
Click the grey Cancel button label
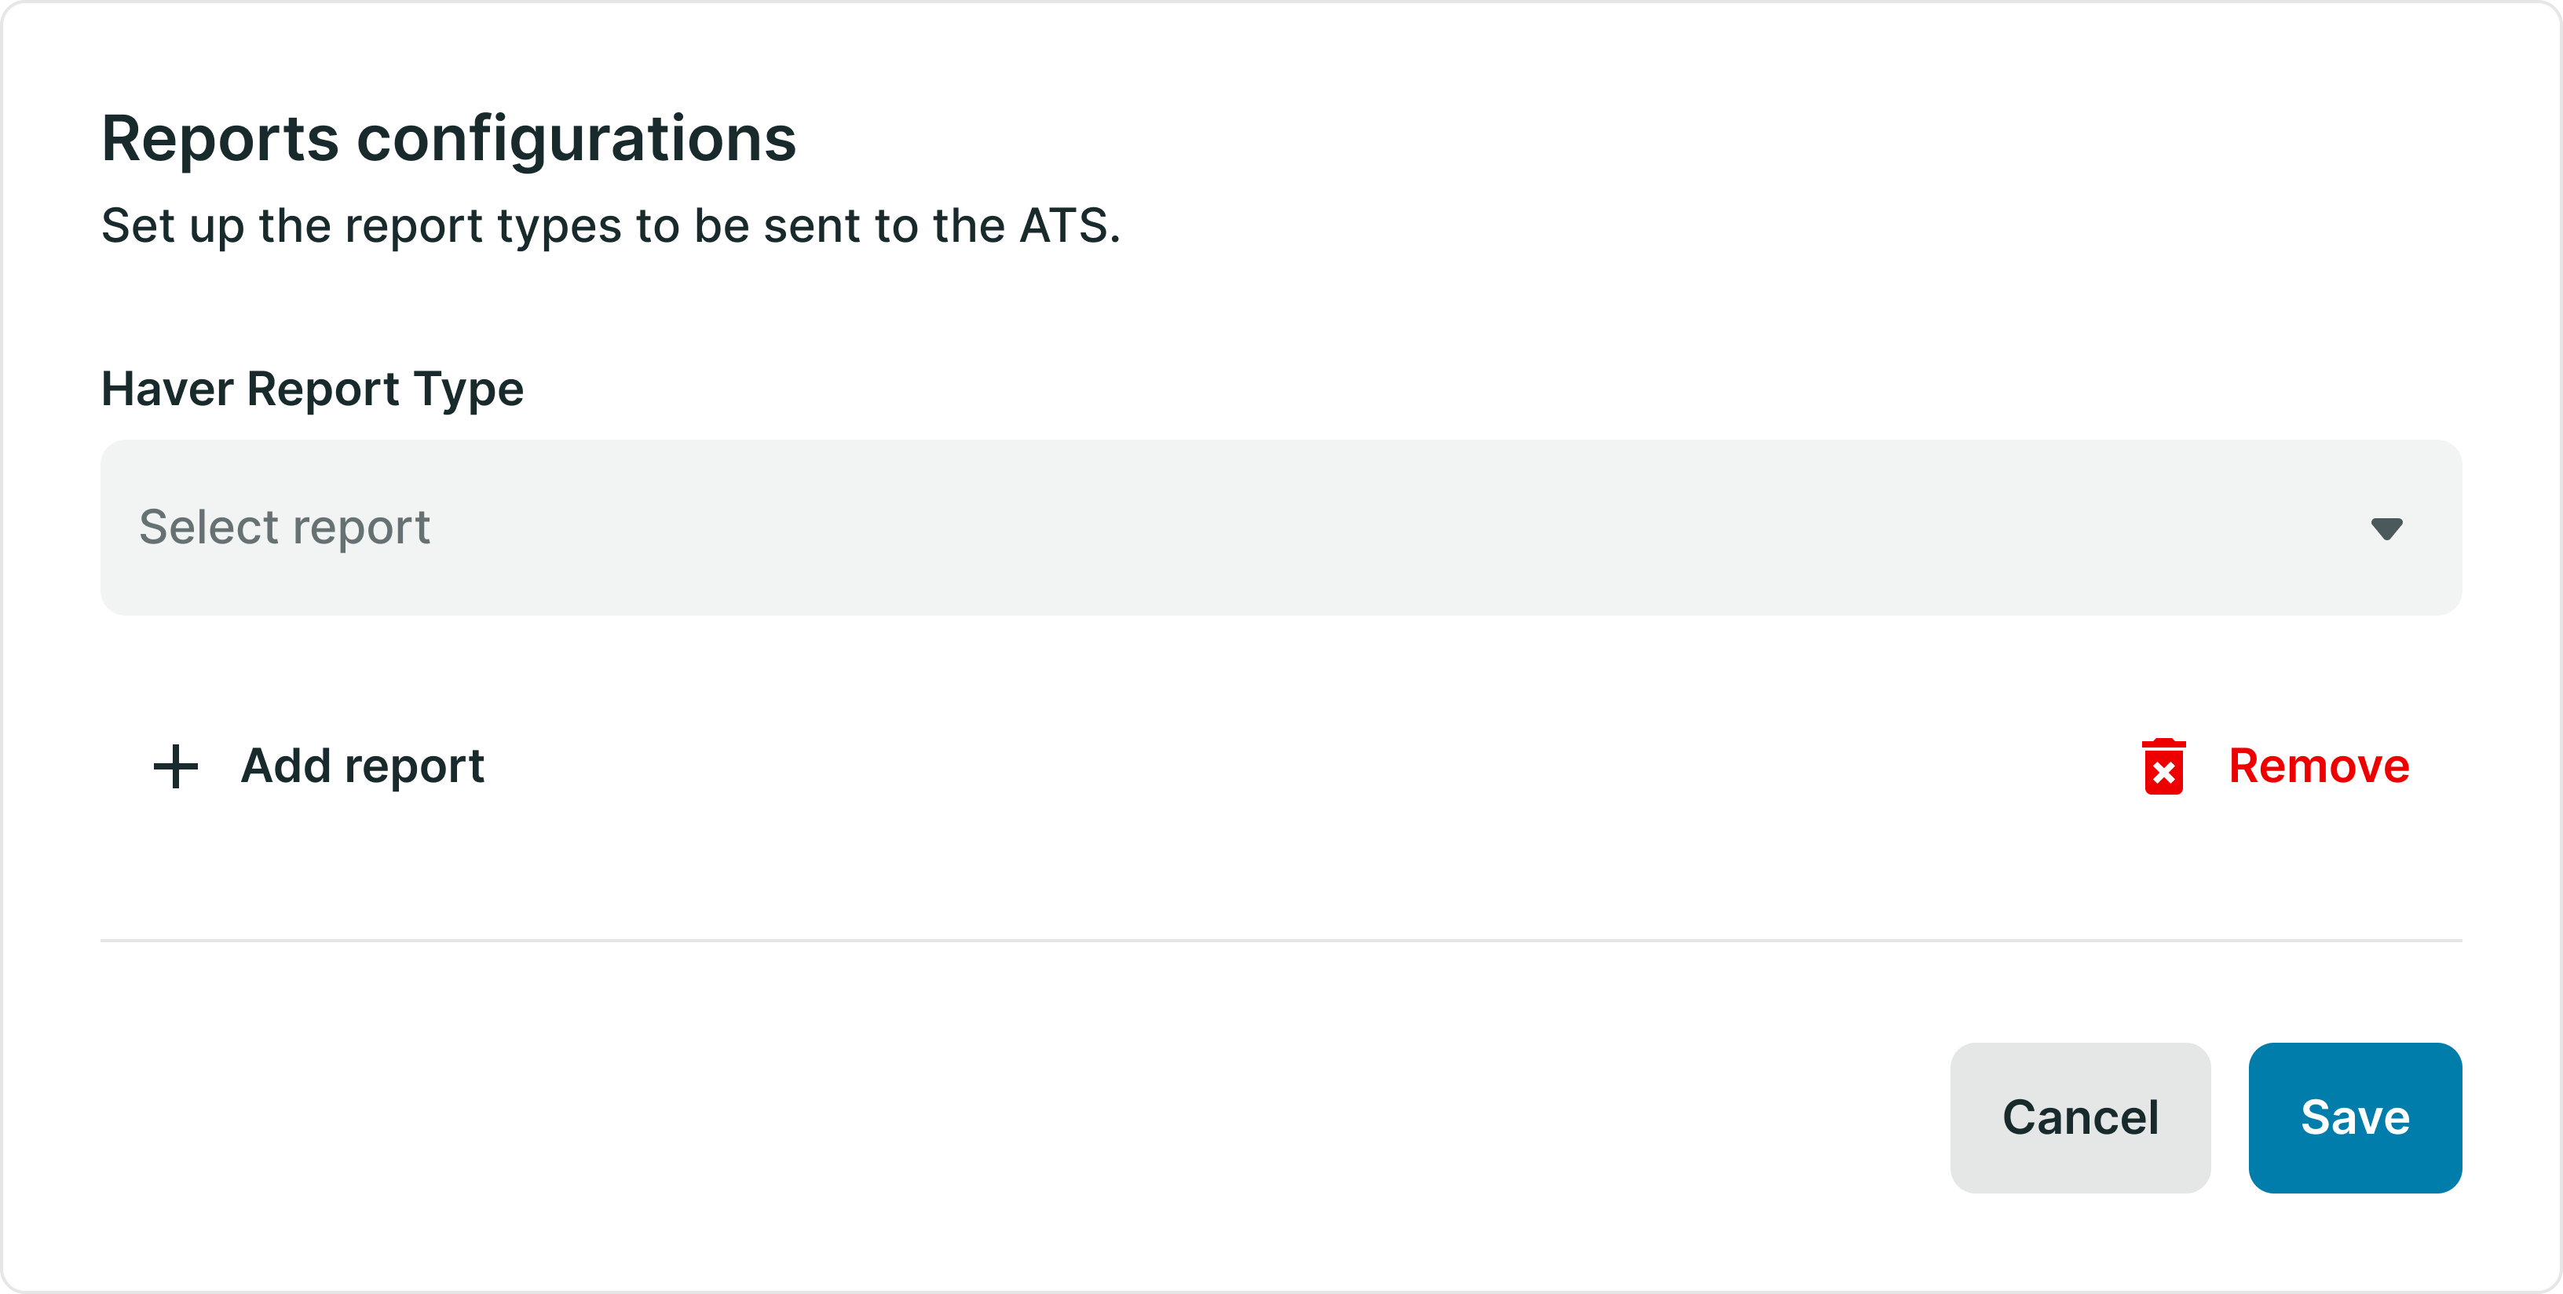(2079, 1118)
